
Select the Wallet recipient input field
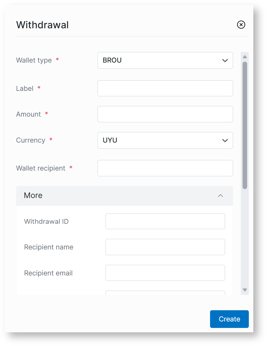click(x=165, y=168)
